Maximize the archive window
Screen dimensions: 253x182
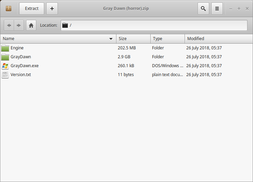pos(239,9)
